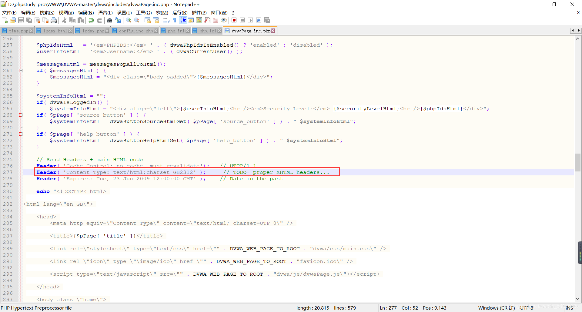Screen dimensions: 582x312
Task: Open the 语言(L) menu
Action: point(105,12)
